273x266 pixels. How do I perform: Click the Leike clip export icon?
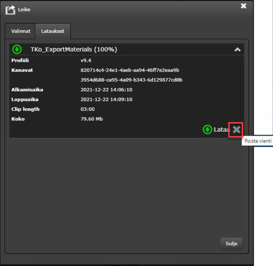(x=11, y=9)
